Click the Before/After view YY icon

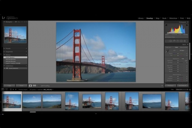tap(34, 86)
